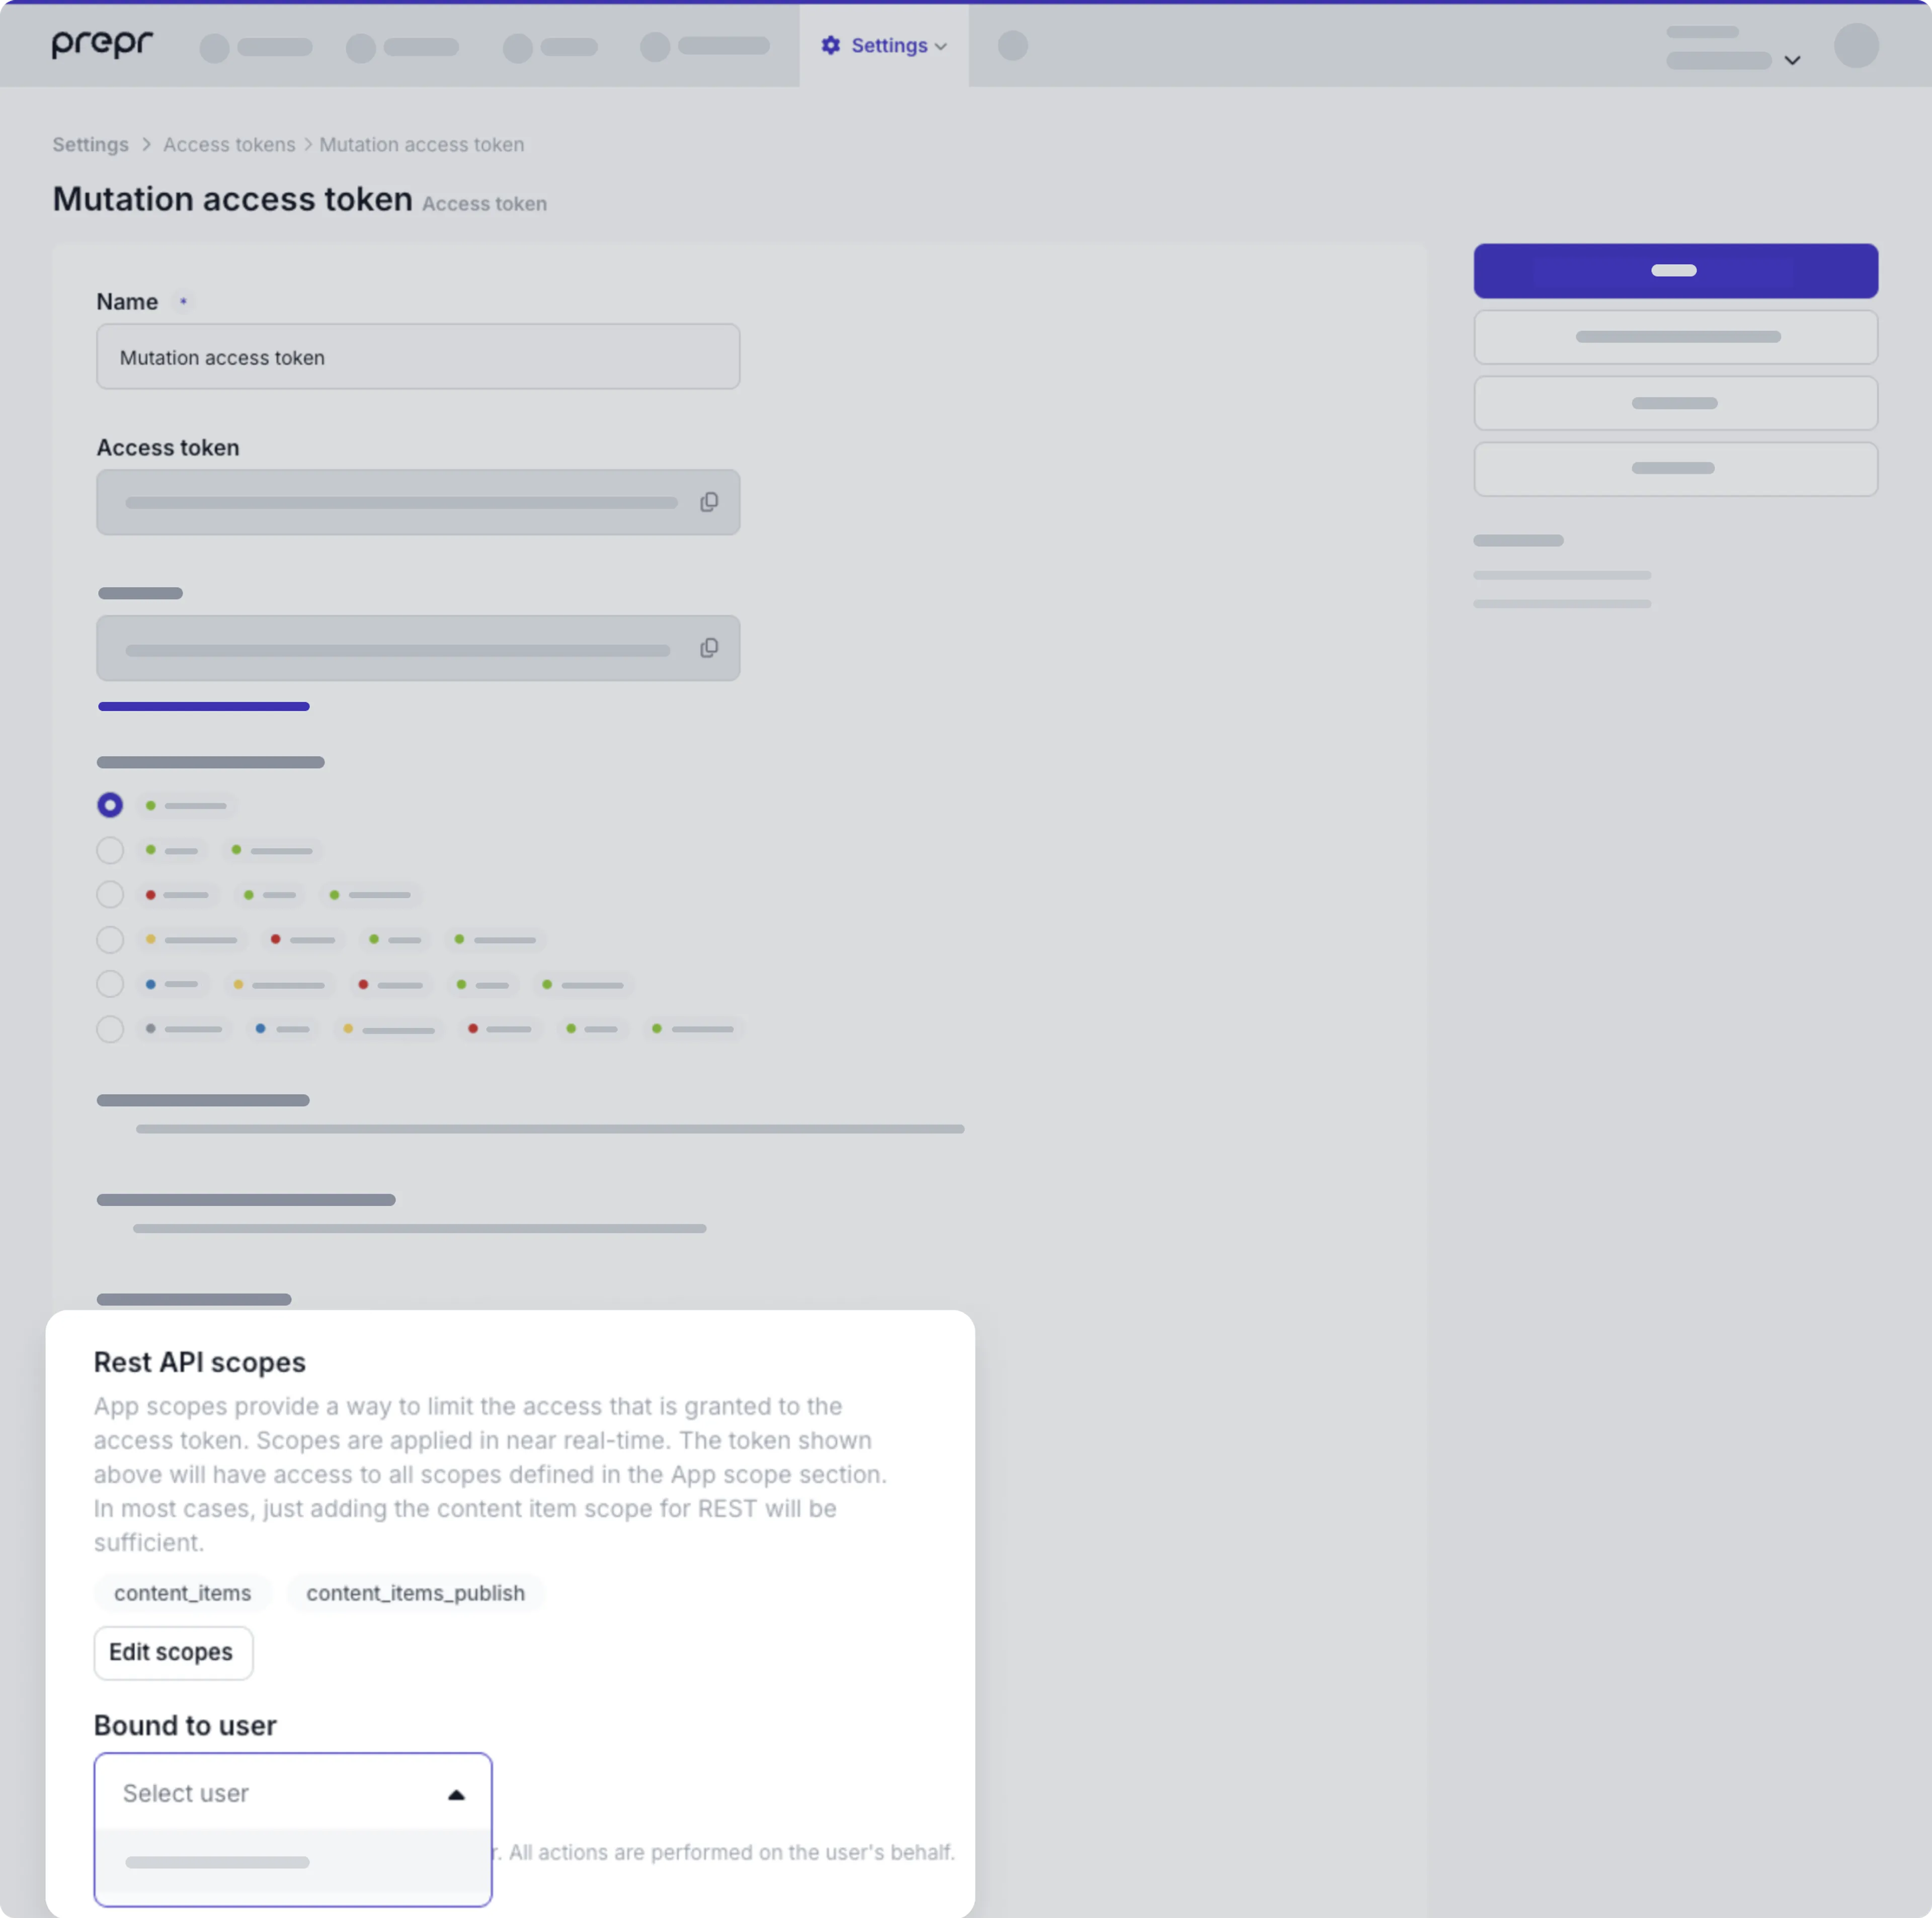Expand the Settings chevron arrow

[941, 46]
